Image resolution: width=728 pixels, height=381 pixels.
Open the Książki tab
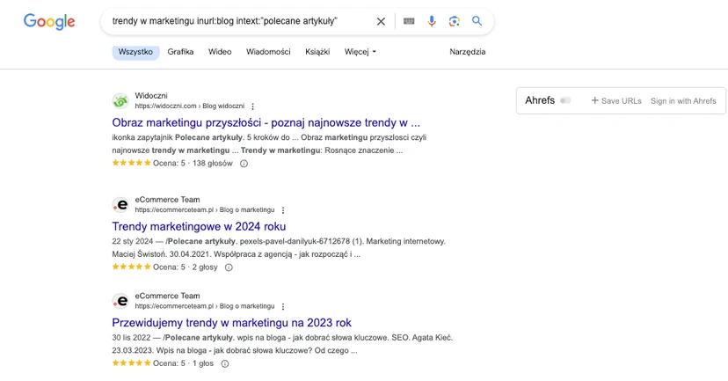pos(317,52)
